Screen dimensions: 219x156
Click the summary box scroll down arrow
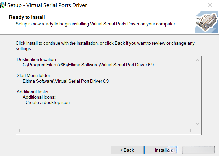[x=197, y=123]
